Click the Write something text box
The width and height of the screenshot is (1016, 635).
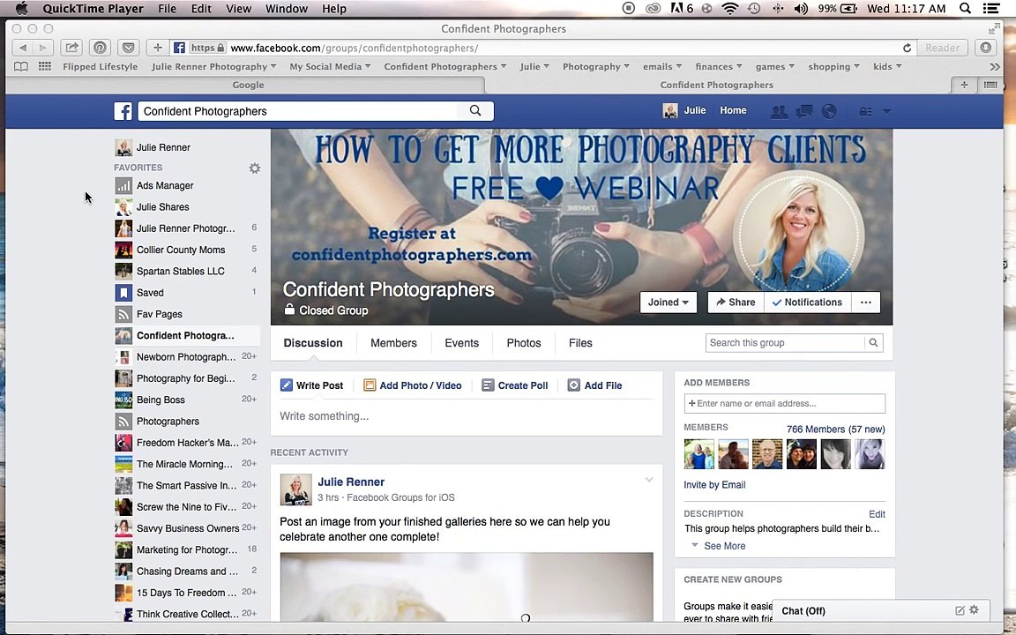(x=467, y=416)
